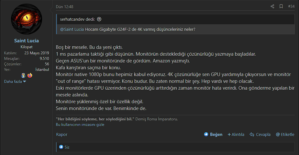Open the Saint Lucia username link
The width and height of the screenshot is (299, 155).
point(27,41)
